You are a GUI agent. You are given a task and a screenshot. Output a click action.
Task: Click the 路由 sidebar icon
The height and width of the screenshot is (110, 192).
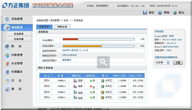click(7, 46)
